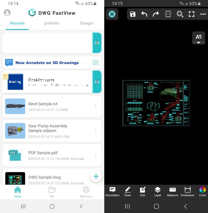
Task: Switch to the Recente tab
Action: click(17, 23)
